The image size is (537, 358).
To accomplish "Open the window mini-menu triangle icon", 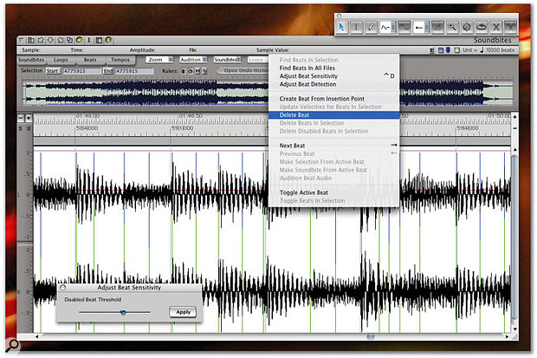I will [x=22, y=40].
